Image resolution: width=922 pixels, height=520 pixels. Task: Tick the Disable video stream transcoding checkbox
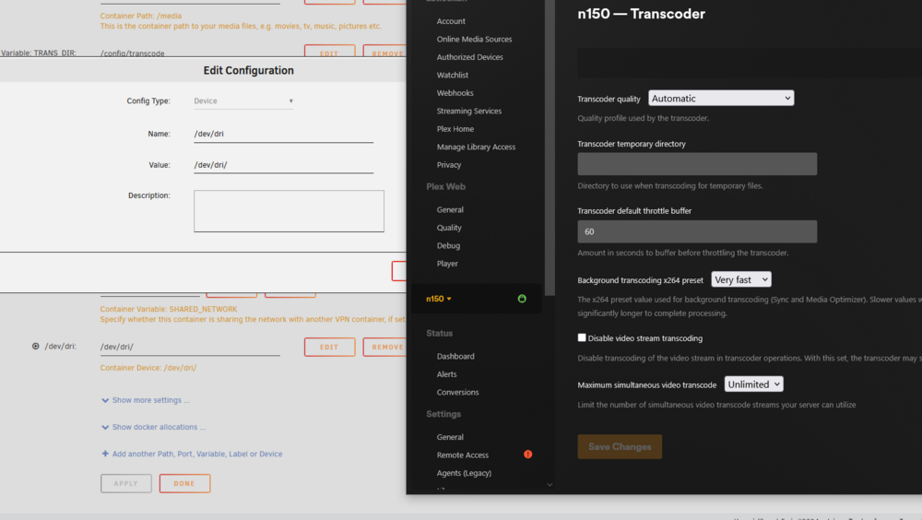point(582,337)
